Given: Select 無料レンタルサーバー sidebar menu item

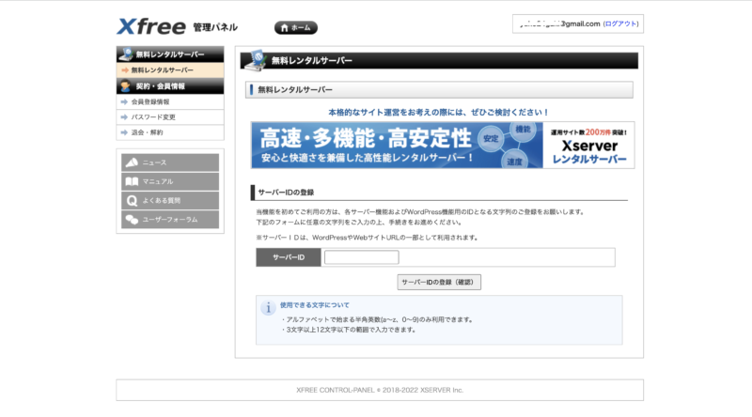Looking at the screenshot, I should 170,70.
